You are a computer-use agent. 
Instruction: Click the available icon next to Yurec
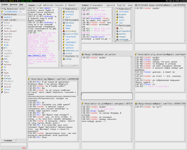2,89
